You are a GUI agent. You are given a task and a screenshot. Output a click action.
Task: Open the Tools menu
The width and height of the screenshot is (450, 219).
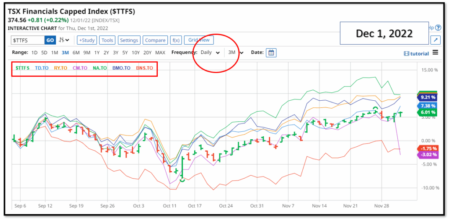pyautogui.click(x=107, y=40)
